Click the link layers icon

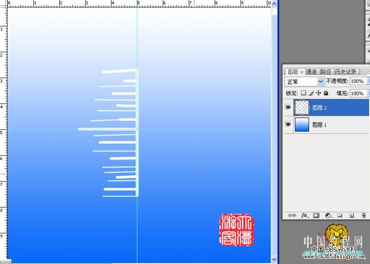pyautogui.click(x=292, y=215)
